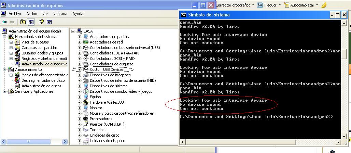This screenshot has width=351, height=153.
Task: Click the console horizontal scroll-left arrow
Action: [x=182, y=142]
